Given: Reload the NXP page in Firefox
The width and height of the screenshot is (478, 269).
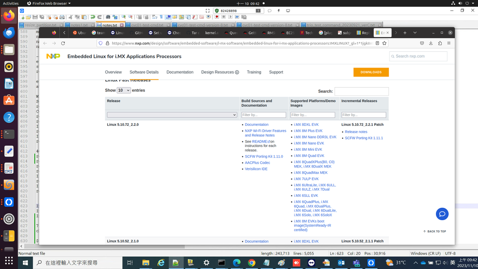Looking at the screenshot, I should (63, 43).
